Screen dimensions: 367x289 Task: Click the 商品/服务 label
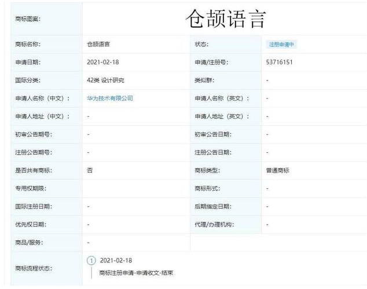click(30, 243)
